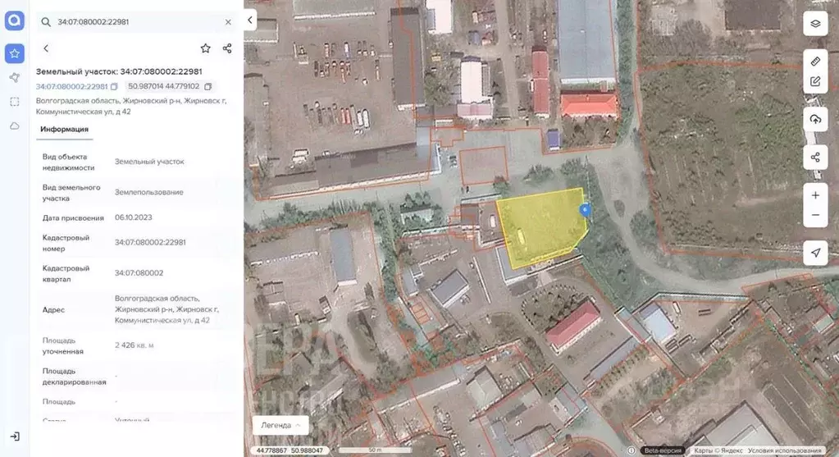
Task: Go back from parcel details
Action: tap(46, 48)
